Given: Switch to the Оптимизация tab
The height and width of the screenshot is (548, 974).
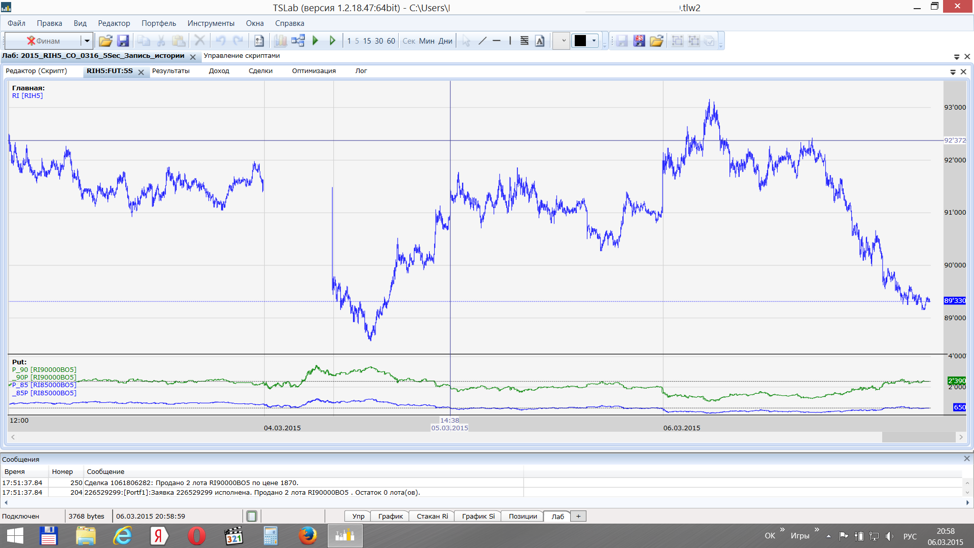Looking at the screenshot, I should coord(314,71).
